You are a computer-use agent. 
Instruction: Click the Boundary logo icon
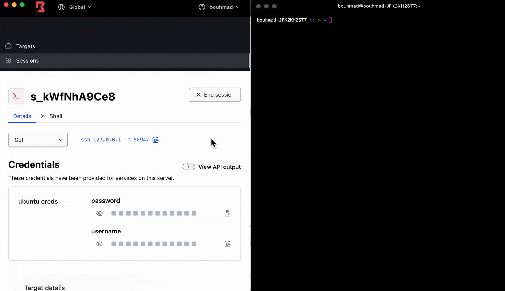pyautogui.click(x=40, y=7)
